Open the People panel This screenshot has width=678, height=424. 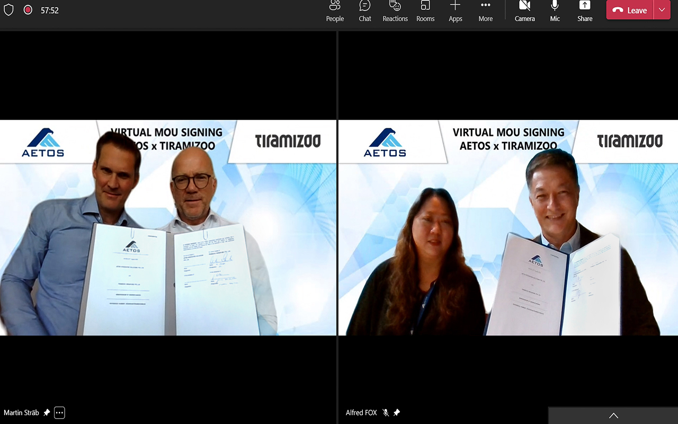click(x=335, y=11)
